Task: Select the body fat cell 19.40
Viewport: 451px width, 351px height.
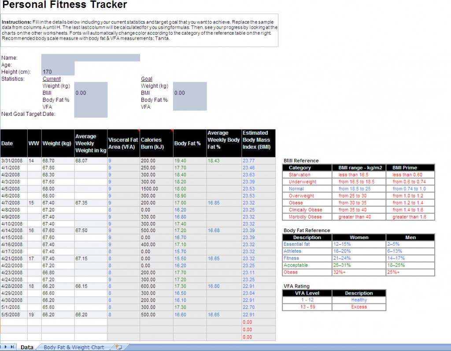Action: (x=190, y=161)
